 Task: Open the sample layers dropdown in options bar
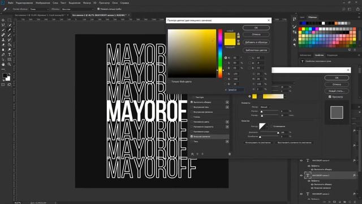point(77,9)
